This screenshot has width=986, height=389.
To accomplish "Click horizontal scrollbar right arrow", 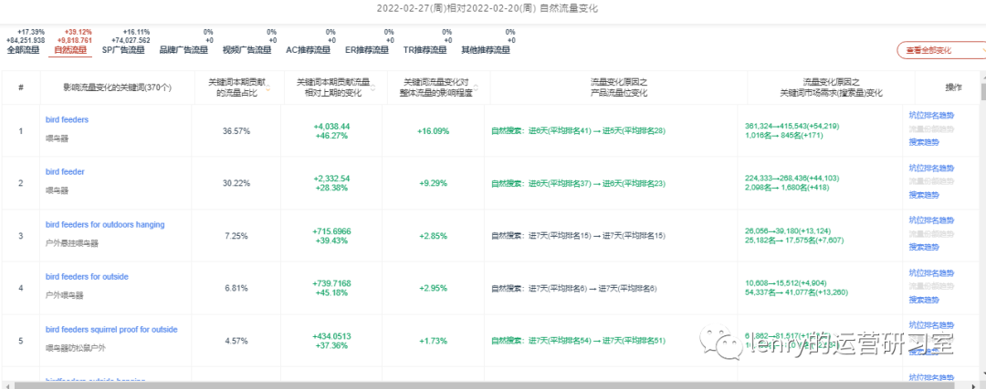I will [x=973, y=384].
